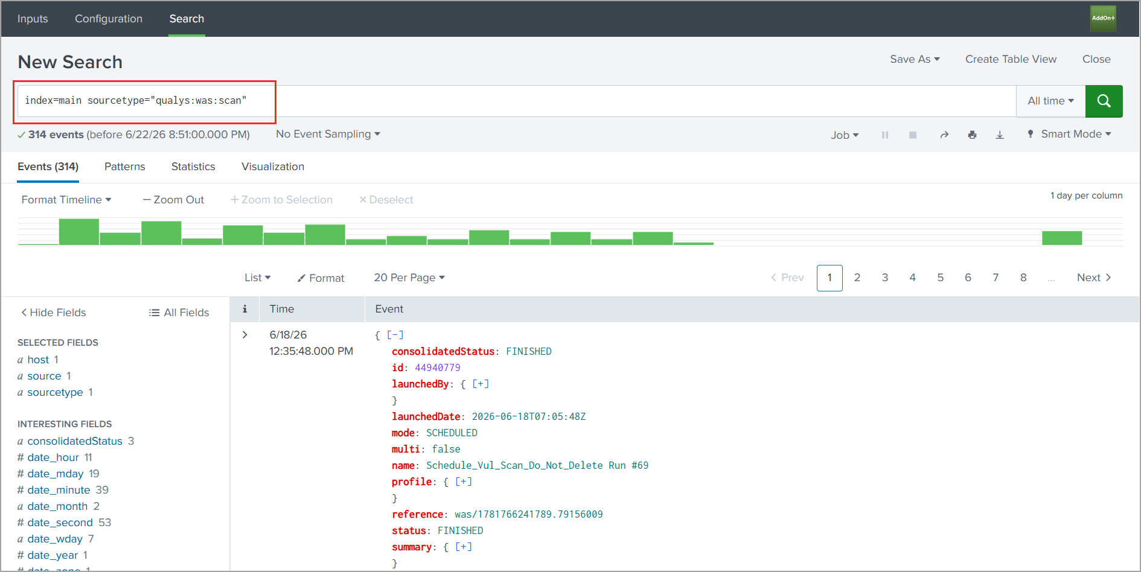The height and width of the screenshot is (572, 1141).
Task: Expand the 6/18/26 event row
Action: 245,335
